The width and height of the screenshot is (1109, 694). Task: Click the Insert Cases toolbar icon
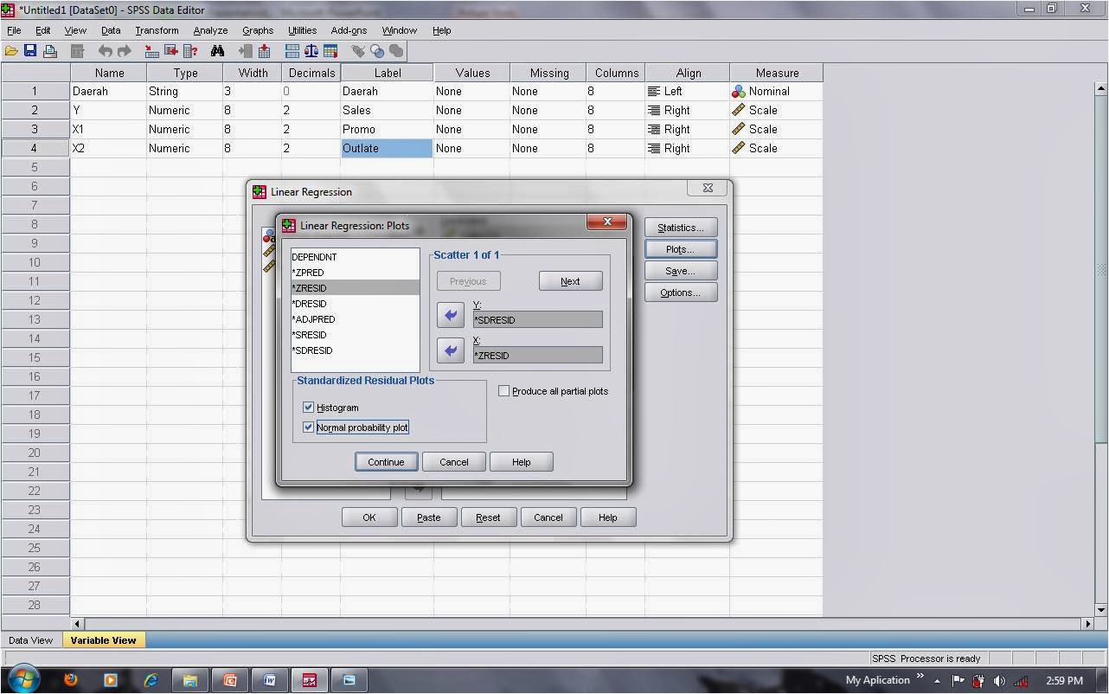(246, 51)
